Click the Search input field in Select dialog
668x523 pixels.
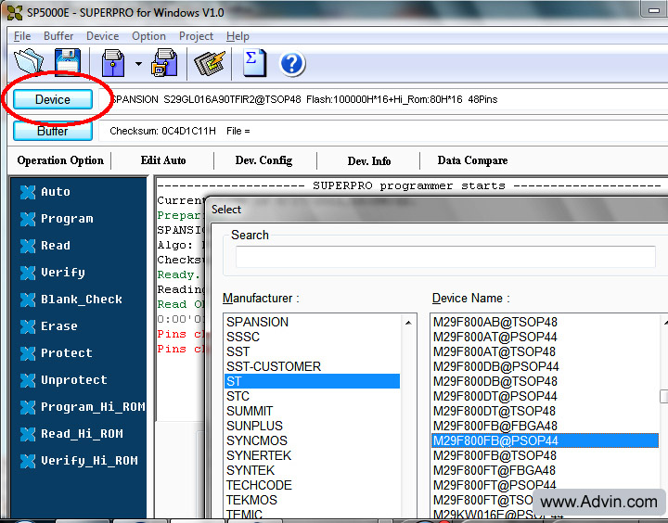click(x=445, y=257)
